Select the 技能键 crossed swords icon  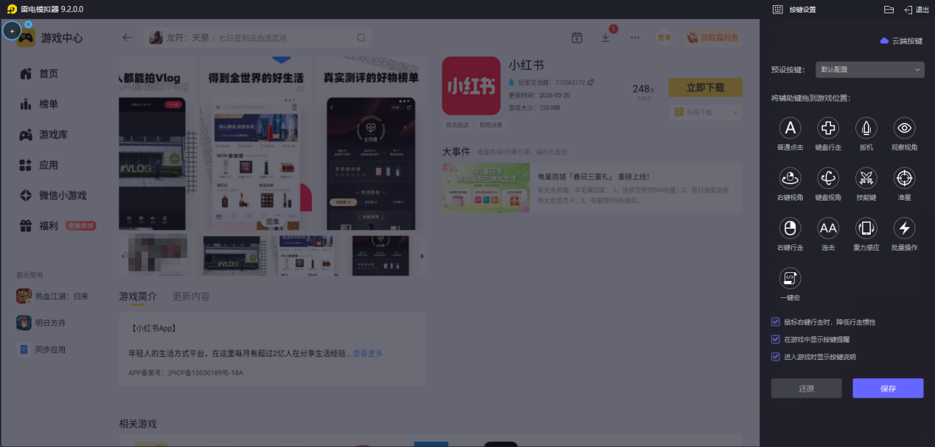866,178
